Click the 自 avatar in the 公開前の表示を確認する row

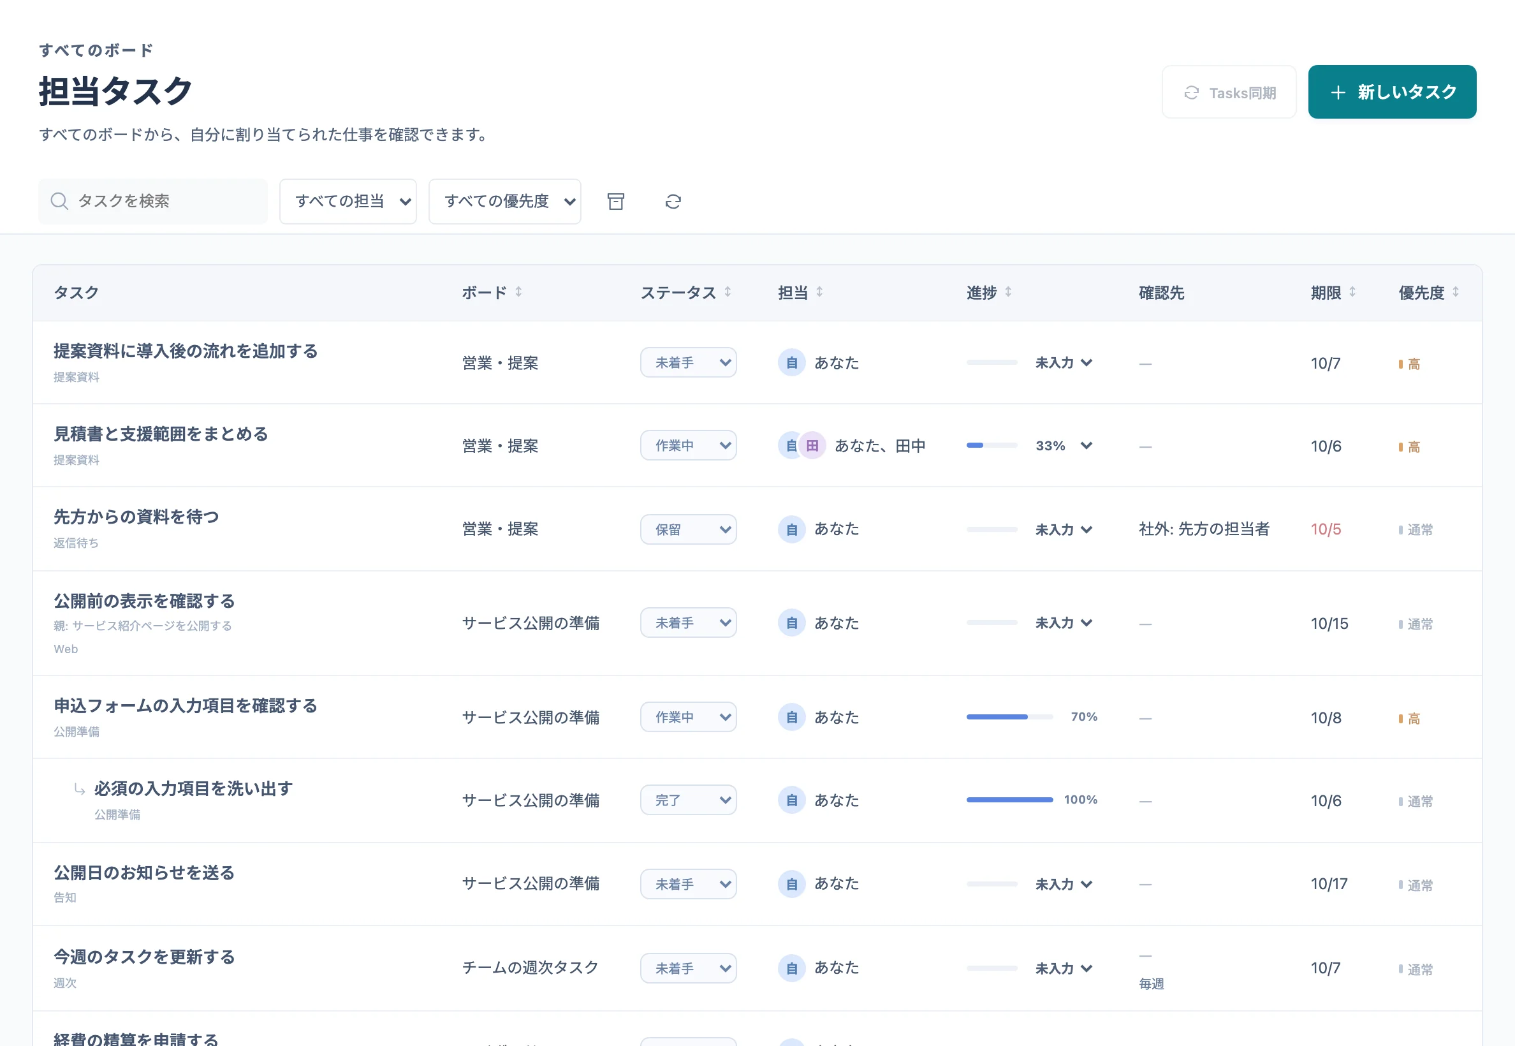pos(791,622)
